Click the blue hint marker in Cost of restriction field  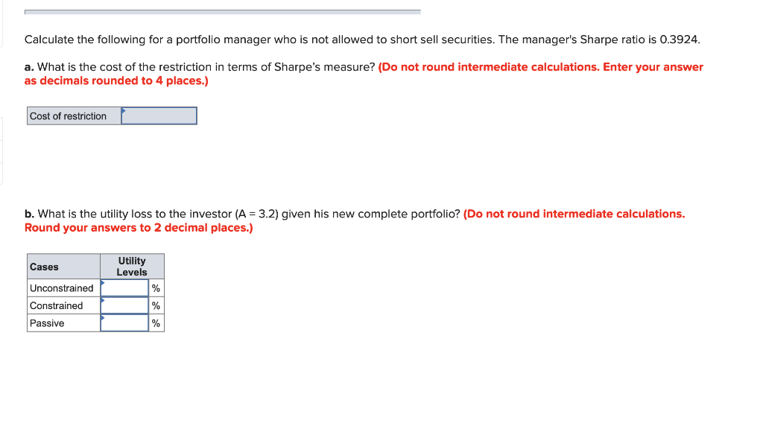pos(125,110)
